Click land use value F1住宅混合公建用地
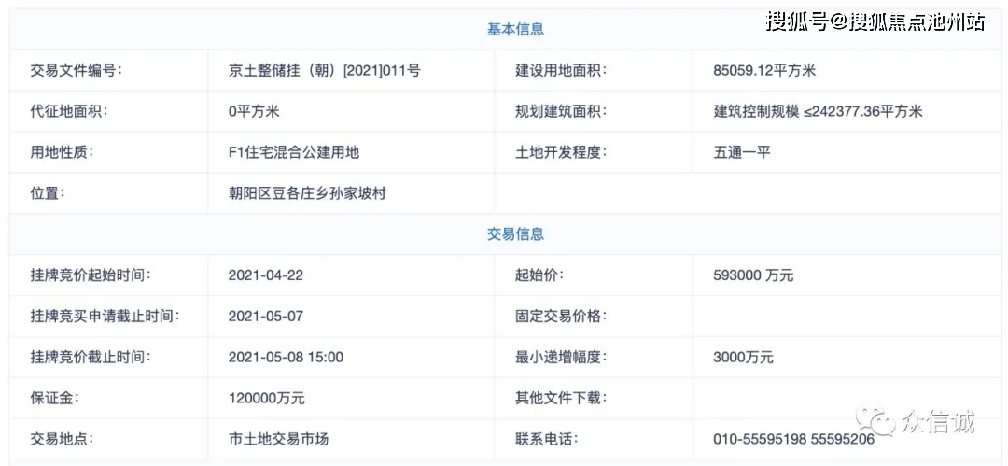This screenshot has height=466, width=1008. [293, 152]
